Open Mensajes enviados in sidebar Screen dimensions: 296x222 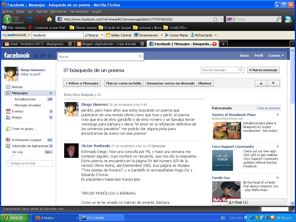27,105
